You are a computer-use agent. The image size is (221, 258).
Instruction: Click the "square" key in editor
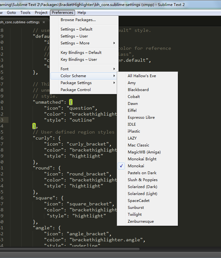(44, 198)
